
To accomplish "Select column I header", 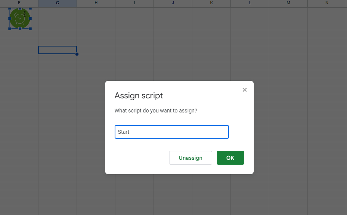I will pos(134,3).
